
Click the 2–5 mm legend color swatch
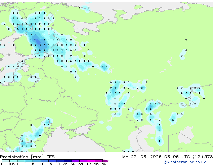click(29, 161)
